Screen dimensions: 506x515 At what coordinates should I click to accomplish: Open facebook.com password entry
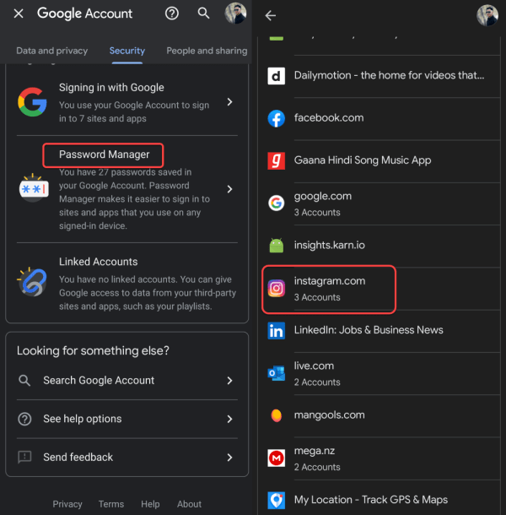[x=380, y=118]
